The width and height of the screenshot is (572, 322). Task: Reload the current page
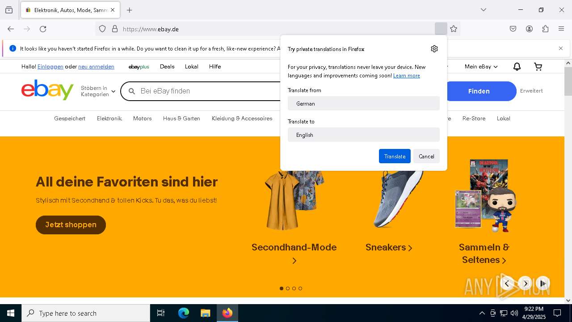click(43, 29)
